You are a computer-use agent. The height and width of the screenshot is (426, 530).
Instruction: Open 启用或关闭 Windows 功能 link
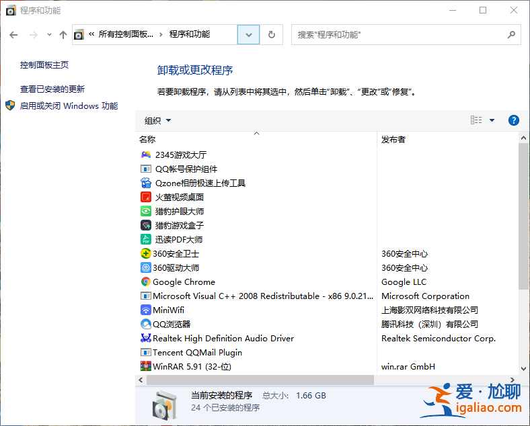pyautogui.click(x=69, y=105)
